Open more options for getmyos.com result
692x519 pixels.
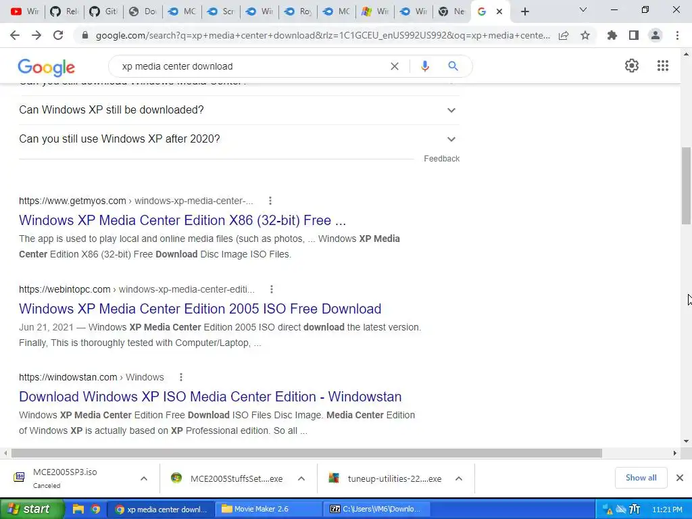pyautogui.click(x=270, y=201)
